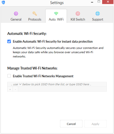Minimize the Settings window
Viewport: 114px width, 134px height.
[x=92, y=2]
